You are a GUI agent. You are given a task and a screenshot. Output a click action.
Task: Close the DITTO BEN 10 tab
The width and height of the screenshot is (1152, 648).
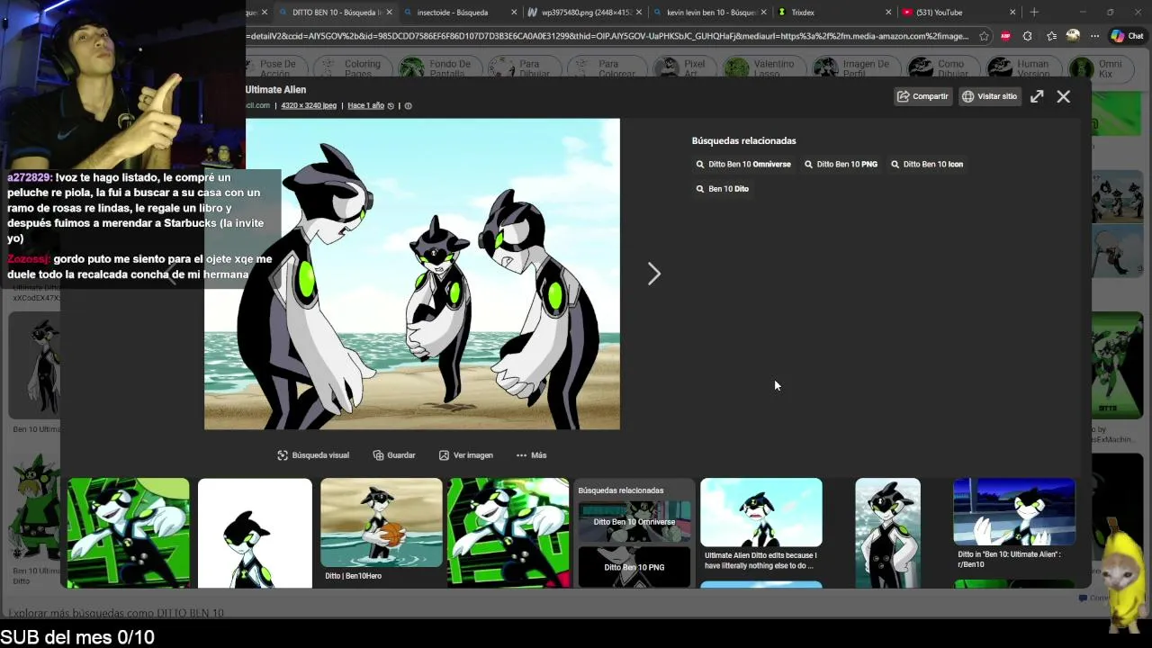[390, 13]
